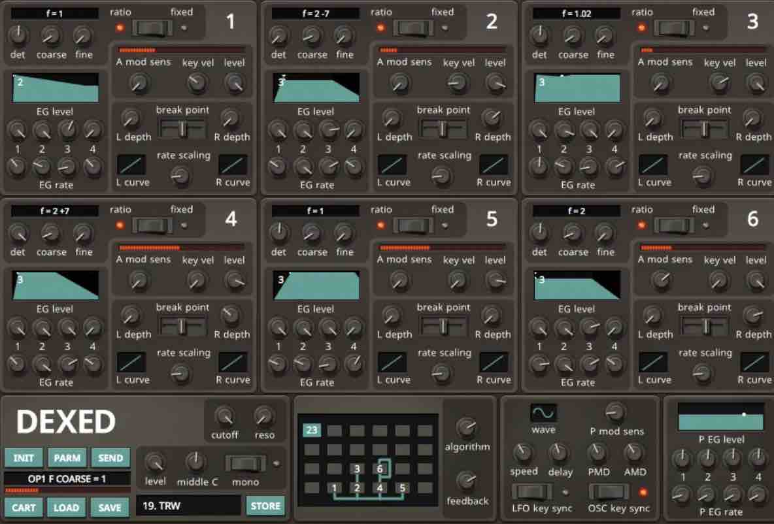Click the LFO speed knob
The image size is (774, 524).
523,451
